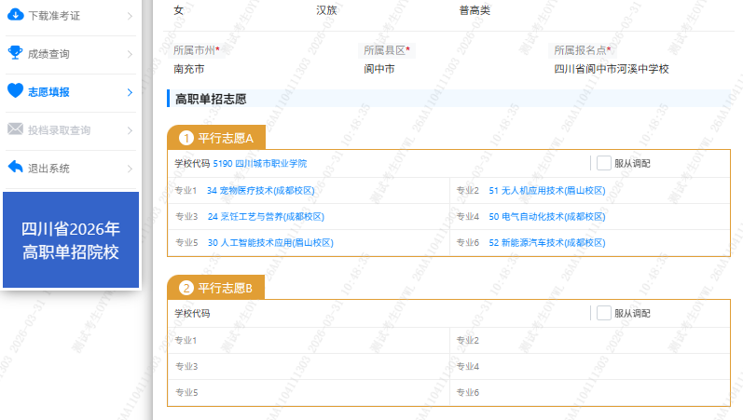Click the 阆中市 value under 所属县区

[379, 69]
